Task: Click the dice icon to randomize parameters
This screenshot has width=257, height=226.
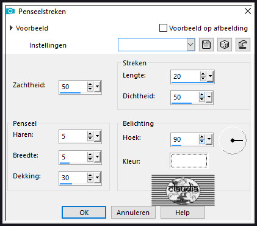Action: coord(225,45)
